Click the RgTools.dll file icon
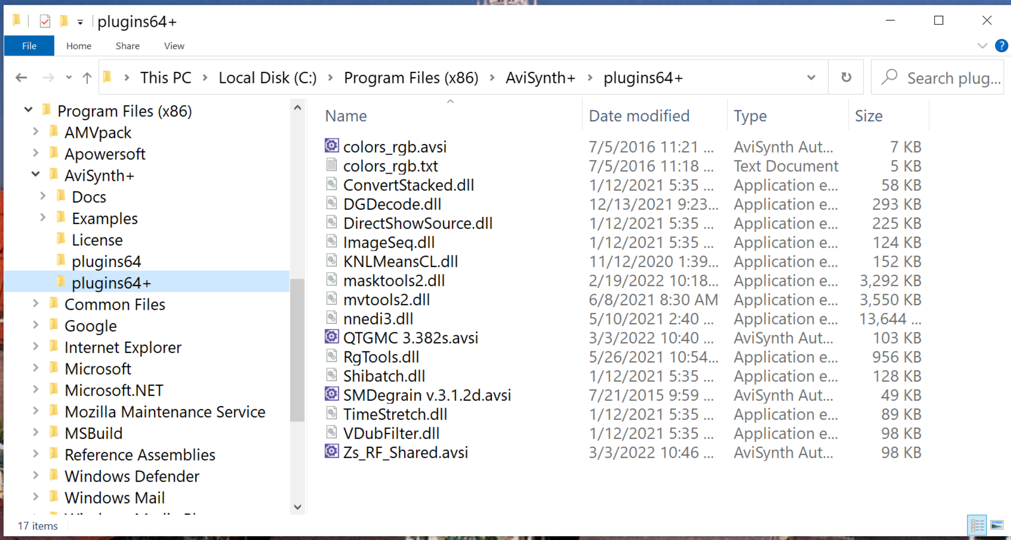 tap(331, 356)
